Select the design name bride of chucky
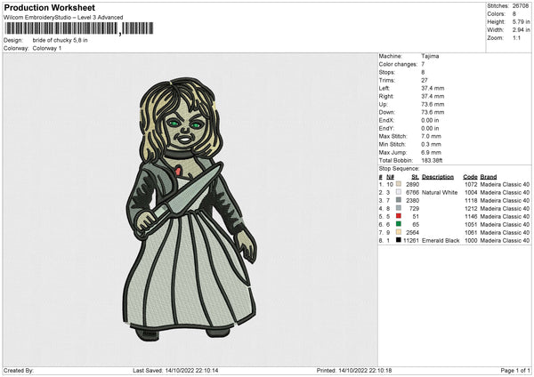 (x=59, y=40)
